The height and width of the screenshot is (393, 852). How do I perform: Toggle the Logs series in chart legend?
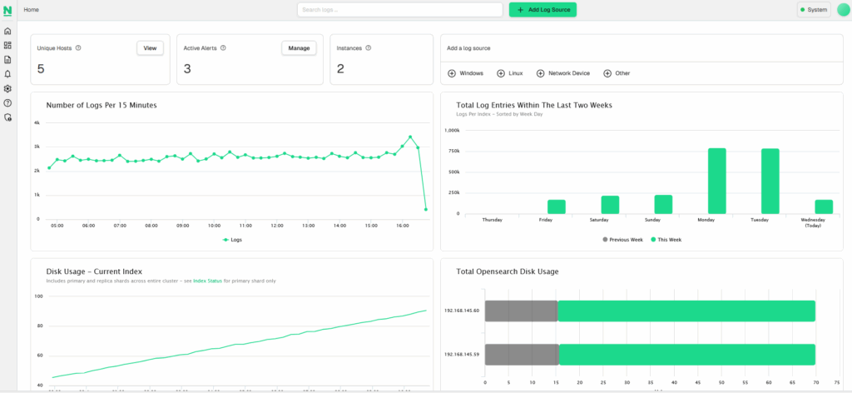(x=232, y=240)
